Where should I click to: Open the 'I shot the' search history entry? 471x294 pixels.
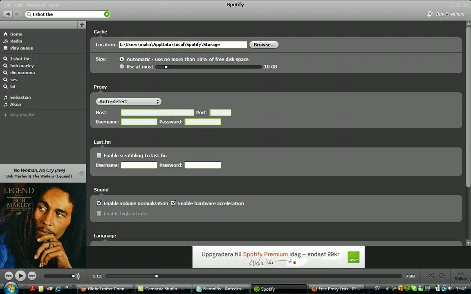tap(20, 59)
